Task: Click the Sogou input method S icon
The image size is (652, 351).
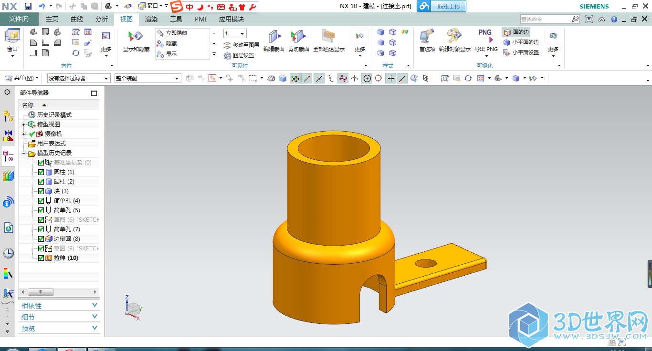Action: coord(177,6)
